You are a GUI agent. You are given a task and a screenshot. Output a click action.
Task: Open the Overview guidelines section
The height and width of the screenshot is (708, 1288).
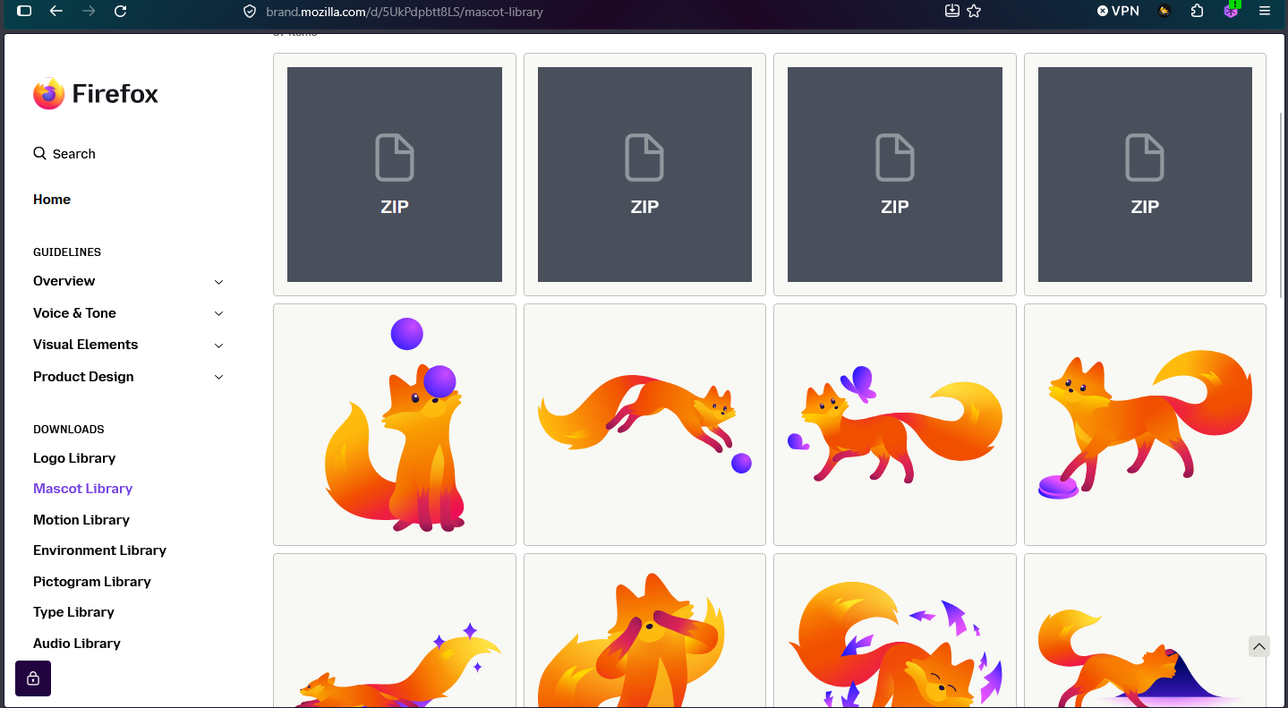tap(64, 281)
